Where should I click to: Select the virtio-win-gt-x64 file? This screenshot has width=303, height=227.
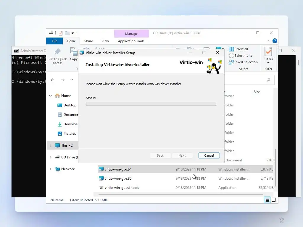coord(185,169)
